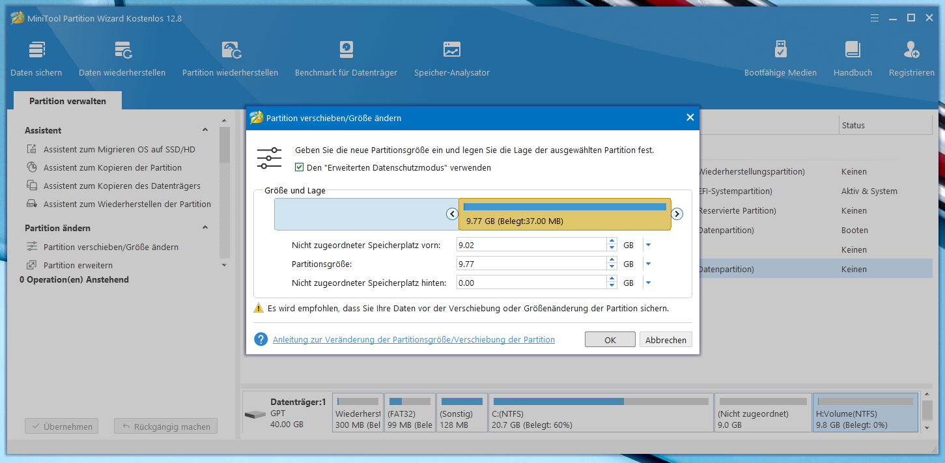This screenshot has height=463, width=945.
Task: Confirm with the OK button
Action: coord(610,340)
